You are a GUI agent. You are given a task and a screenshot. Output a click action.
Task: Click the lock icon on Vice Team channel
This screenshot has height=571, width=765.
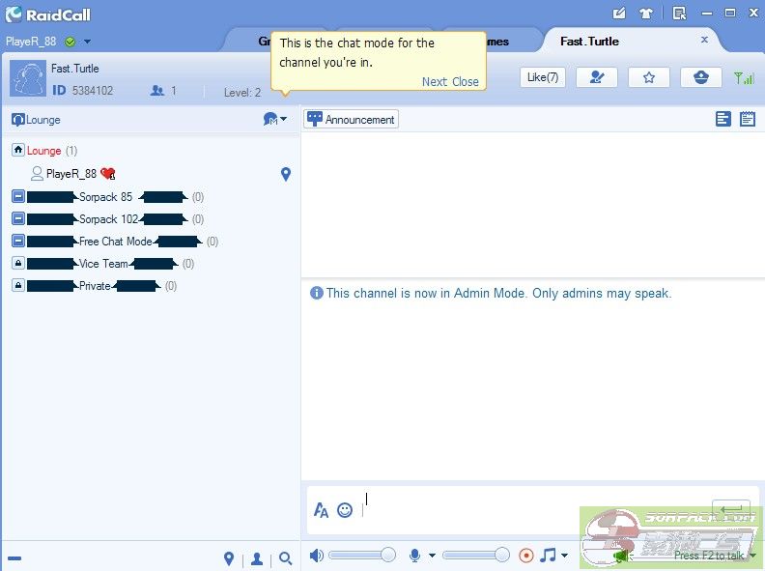[18, 263]
